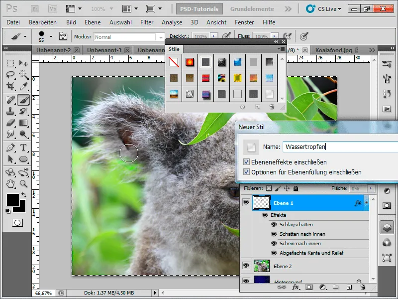Create new adjustment layer icon
Viewport: 398px width, 299px height.
click(322, 288)
